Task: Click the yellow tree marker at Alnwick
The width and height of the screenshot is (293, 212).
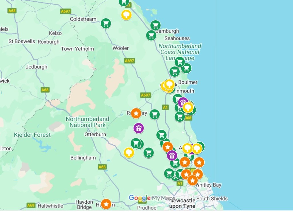Action: [169, 84]
